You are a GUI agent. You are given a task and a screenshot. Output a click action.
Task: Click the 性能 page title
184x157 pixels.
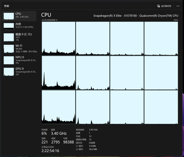pyautogui.click(x=6, y=6)
